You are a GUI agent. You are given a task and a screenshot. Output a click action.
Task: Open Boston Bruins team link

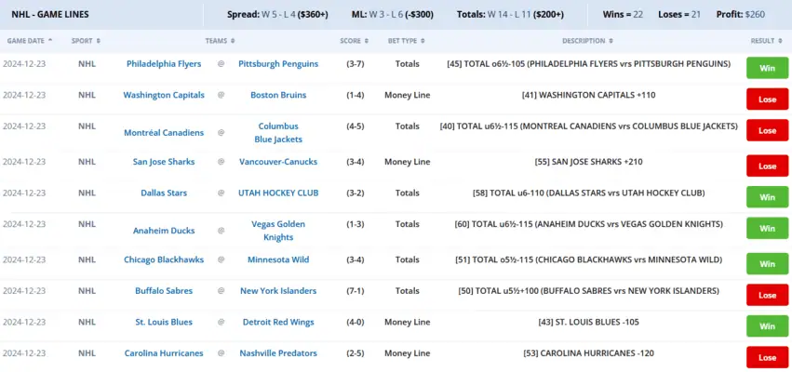point(278,96)
